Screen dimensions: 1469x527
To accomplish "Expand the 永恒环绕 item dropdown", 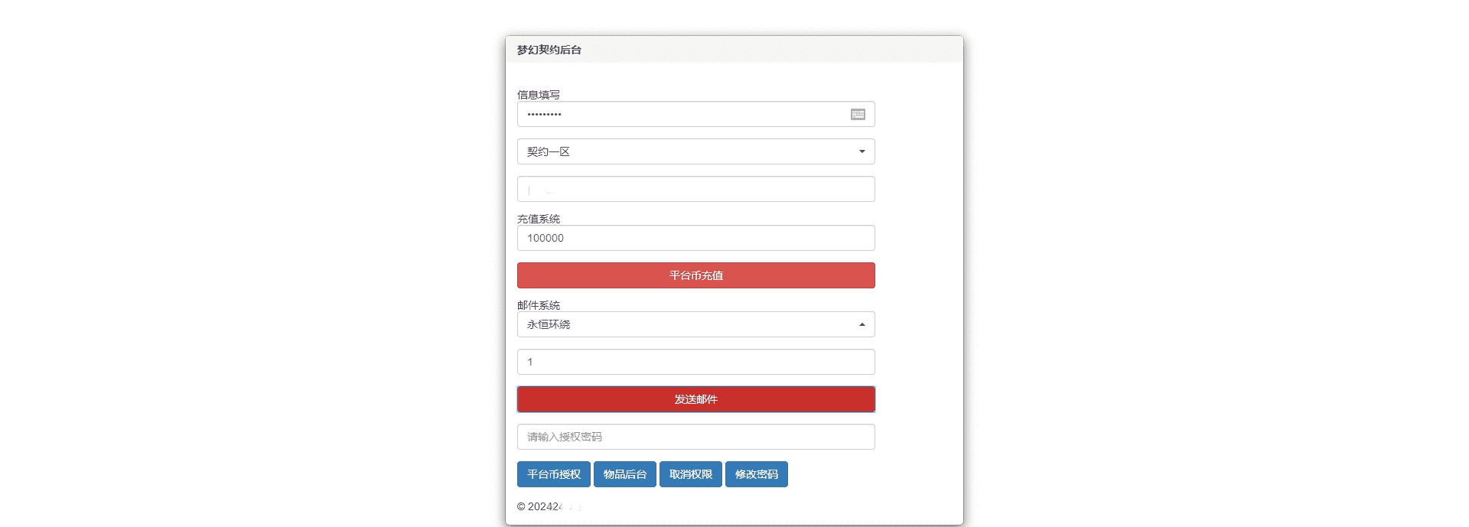I will coord(689,324).
